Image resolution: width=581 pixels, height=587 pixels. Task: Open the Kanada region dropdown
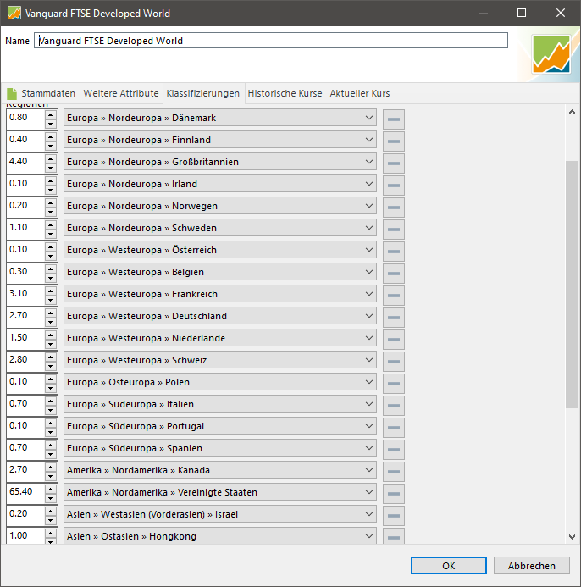pyautogui.click(x=219, y=470)
